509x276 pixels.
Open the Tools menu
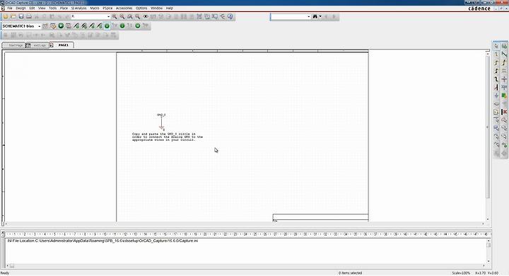[x=52, y=8]
